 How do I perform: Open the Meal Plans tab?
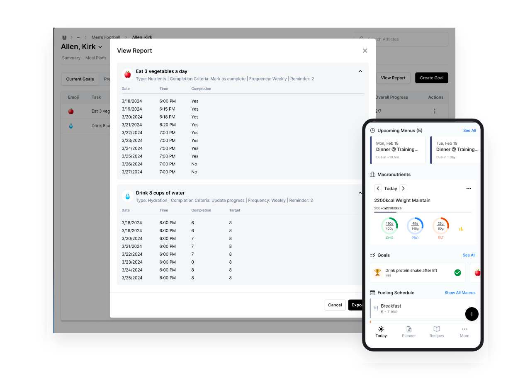[x=96, y=58]
